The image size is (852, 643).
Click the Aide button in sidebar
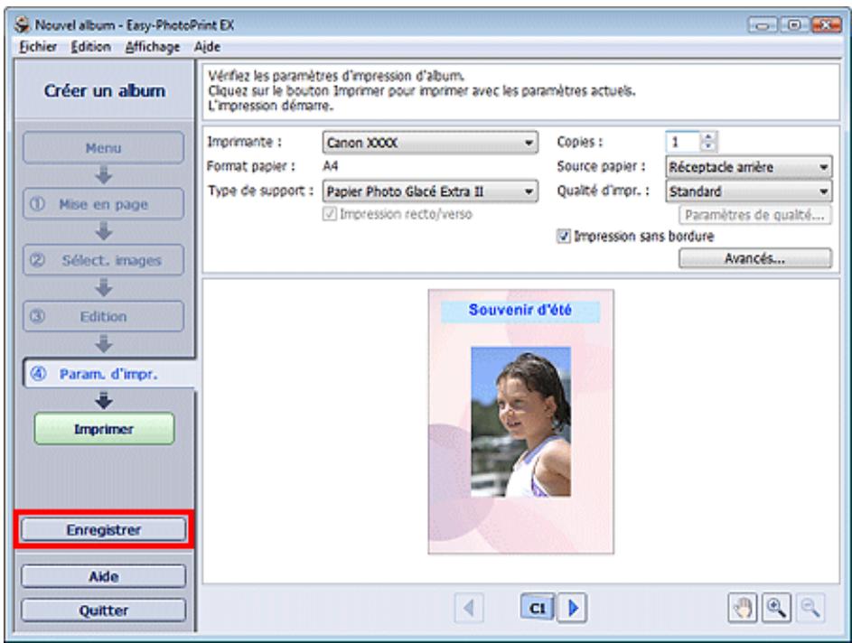coord(103,576)
